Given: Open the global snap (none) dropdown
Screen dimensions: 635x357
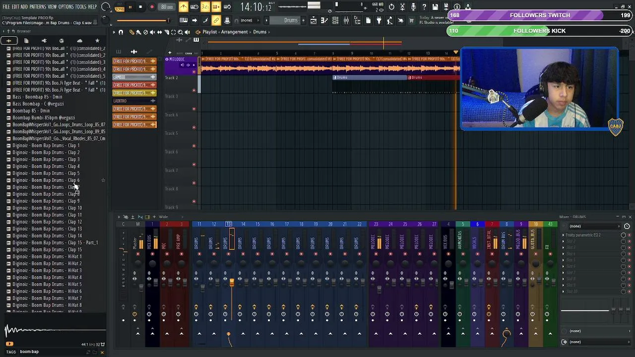Looking at the screenshot, I should (247, 20).
